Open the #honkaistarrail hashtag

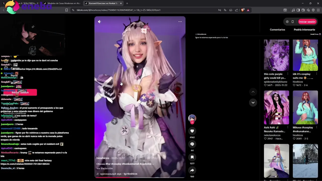130,164
